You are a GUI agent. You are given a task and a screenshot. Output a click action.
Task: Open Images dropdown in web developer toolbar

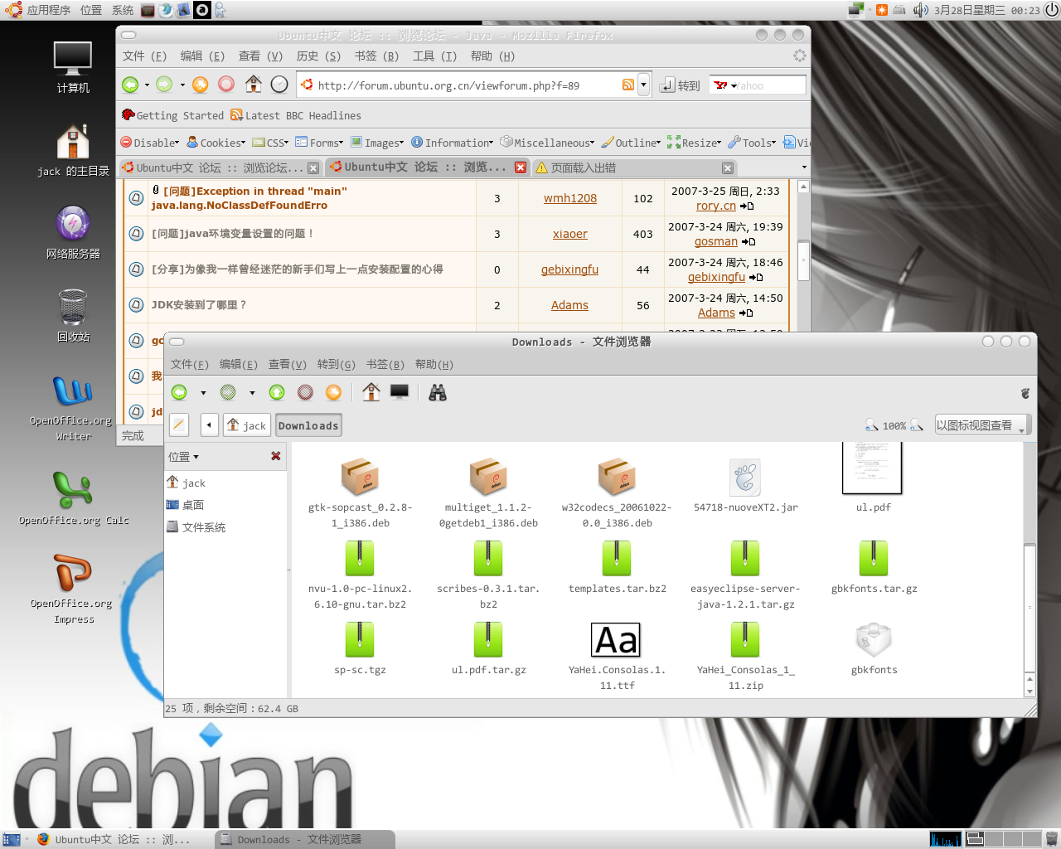point(377,143)
